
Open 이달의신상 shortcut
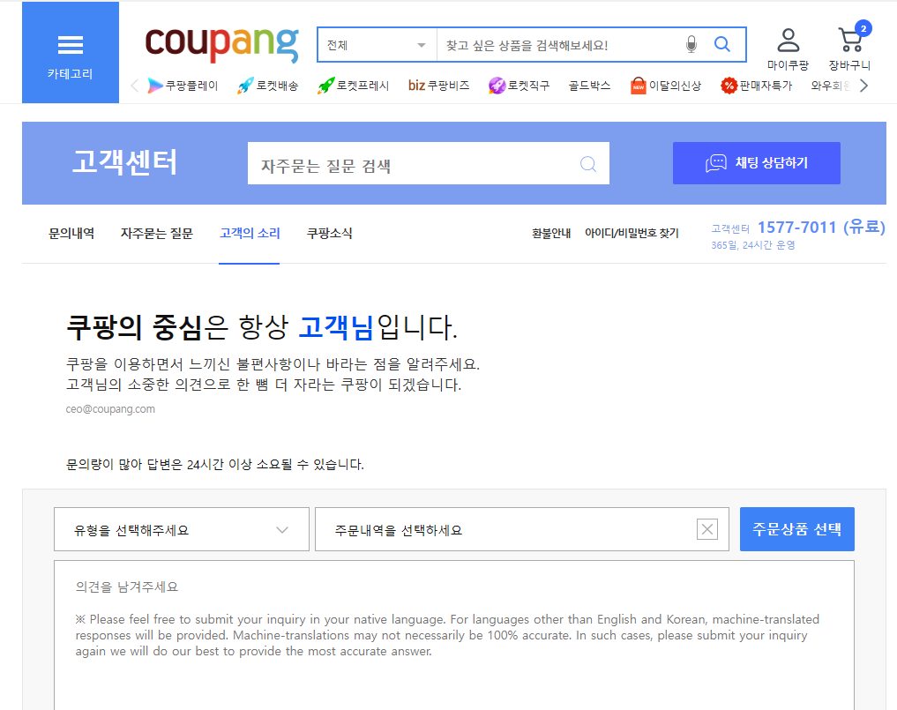[665, 86]
